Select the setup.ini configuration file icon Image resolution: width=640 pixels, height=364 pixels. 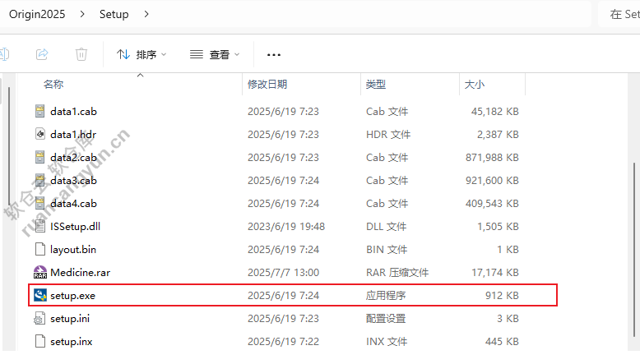coord(40,318)
